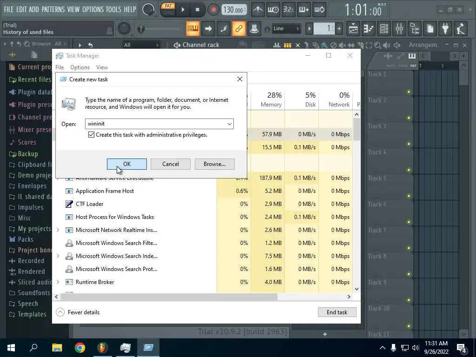
Task: Click the Browser search magnifier icon
Action: [26, 44]
